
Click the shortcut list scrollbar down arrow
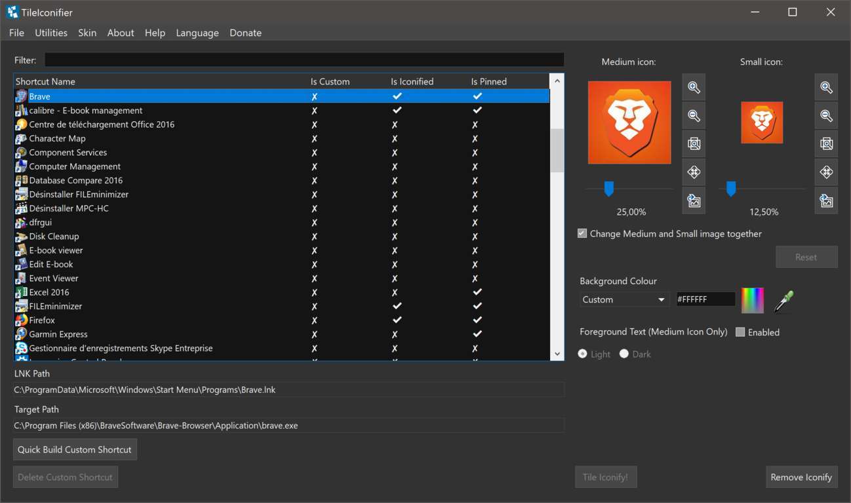click(x=557, y=354)
